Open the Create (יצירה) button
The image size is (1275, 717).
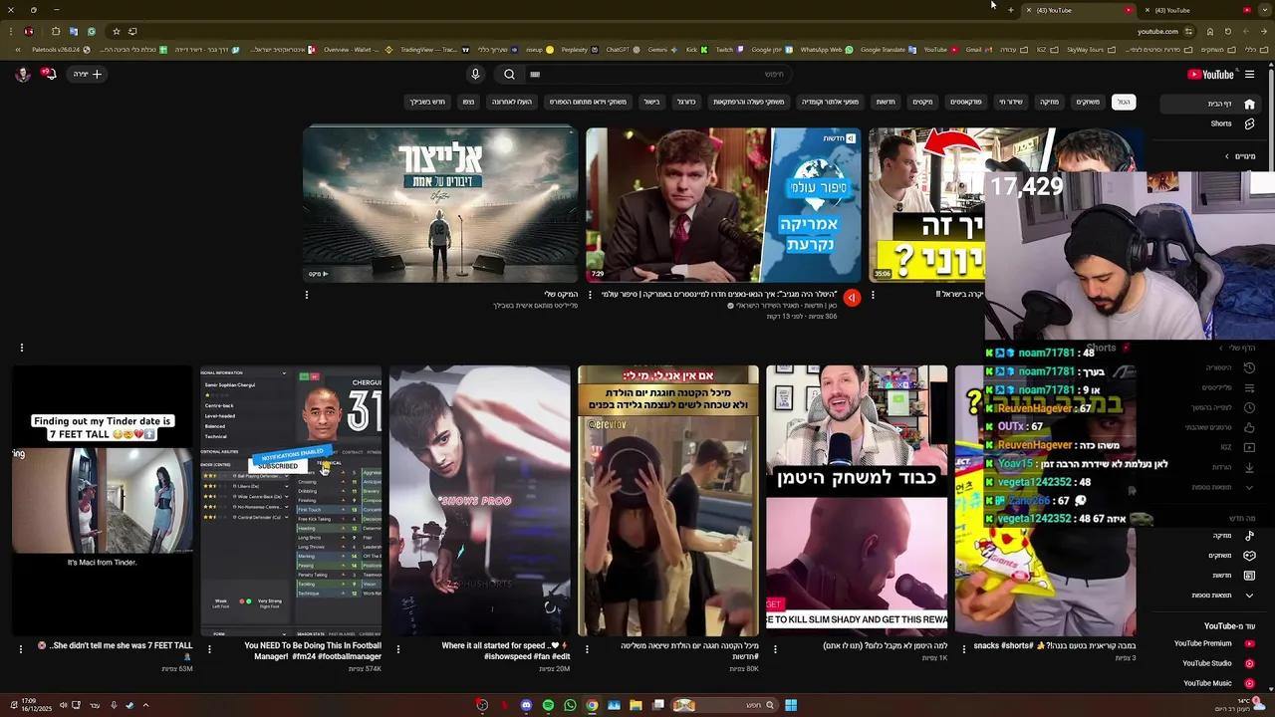(87, 74)
